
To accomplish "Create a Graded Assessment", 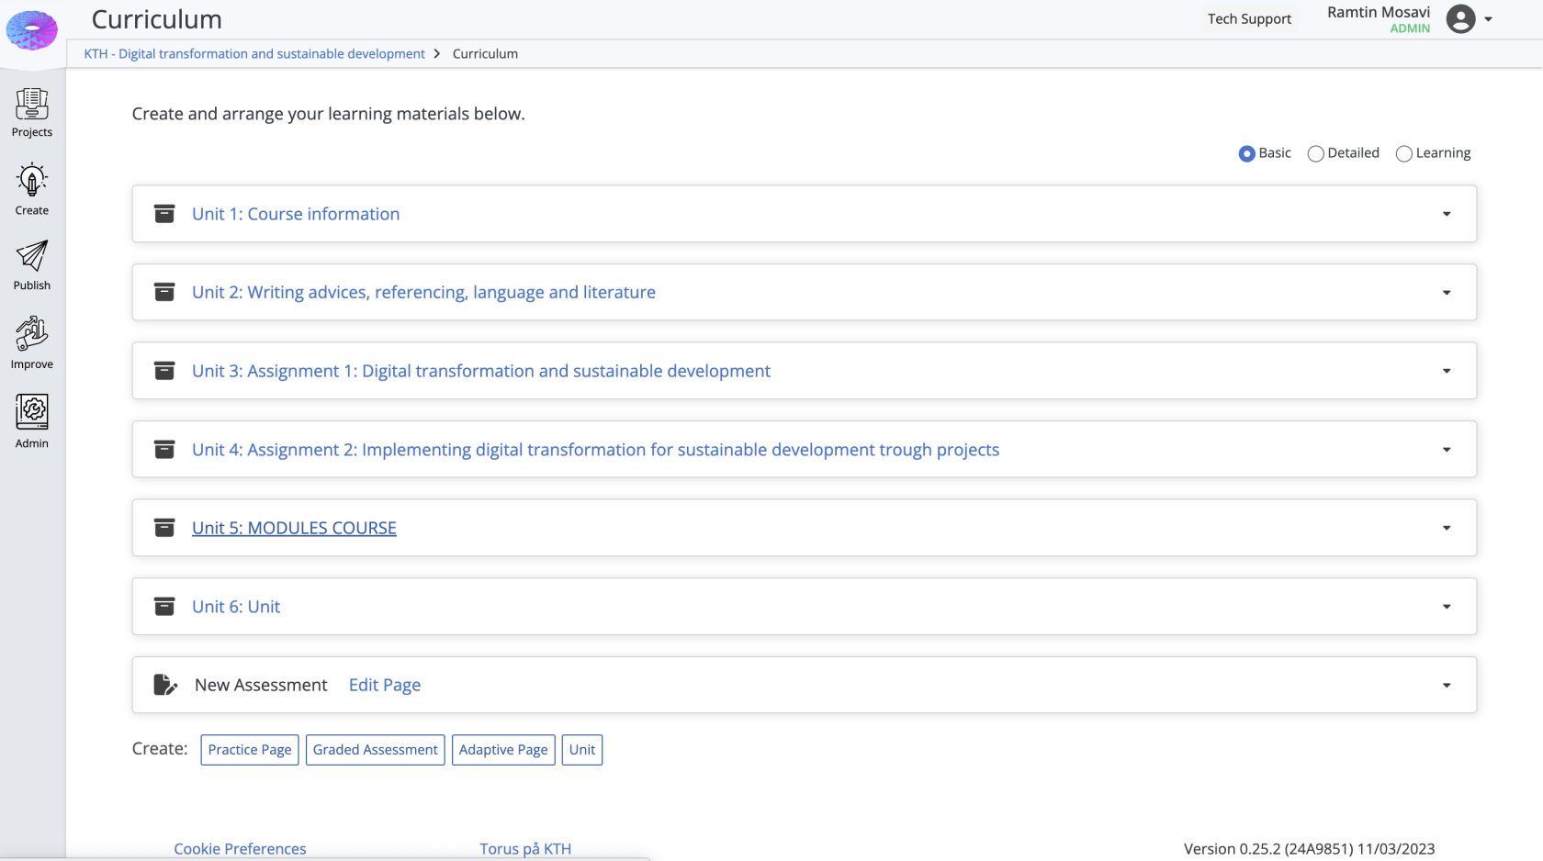I will point(376,750).
